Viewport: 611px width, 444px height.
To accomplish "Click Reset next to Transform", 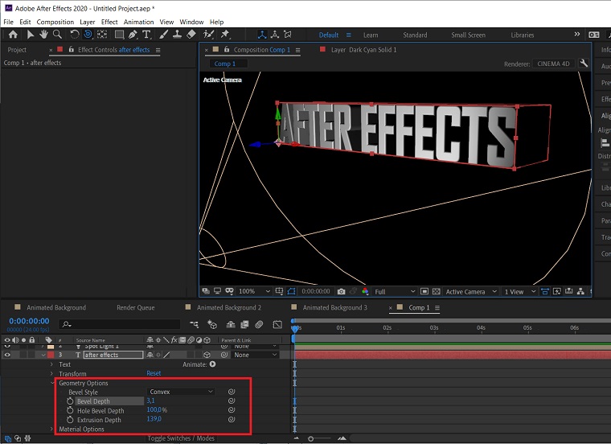I will (154, 373).
